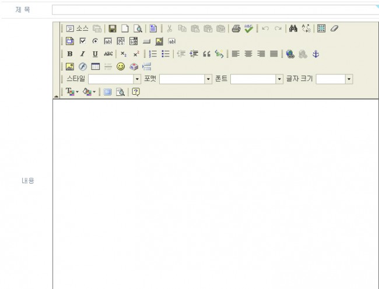
Task: Open the 폰트 font dropdown
Action: (257, 79)
